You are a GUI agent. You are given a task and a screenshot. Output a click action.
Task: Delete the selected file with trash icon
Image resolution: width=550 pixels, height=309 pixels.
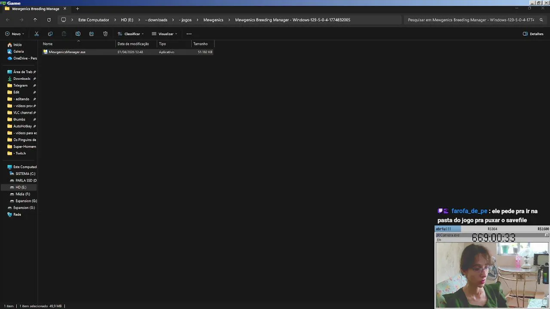105,34
